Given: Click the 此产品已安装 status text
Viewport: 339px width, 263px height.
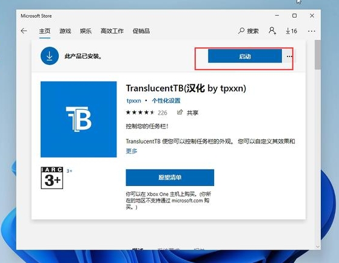Looking at the screenshot, I should click(83, 56).
